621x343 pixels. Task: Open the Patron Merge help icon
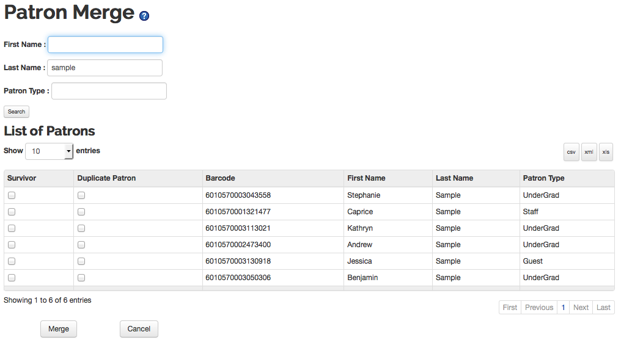tap(144, 16)
